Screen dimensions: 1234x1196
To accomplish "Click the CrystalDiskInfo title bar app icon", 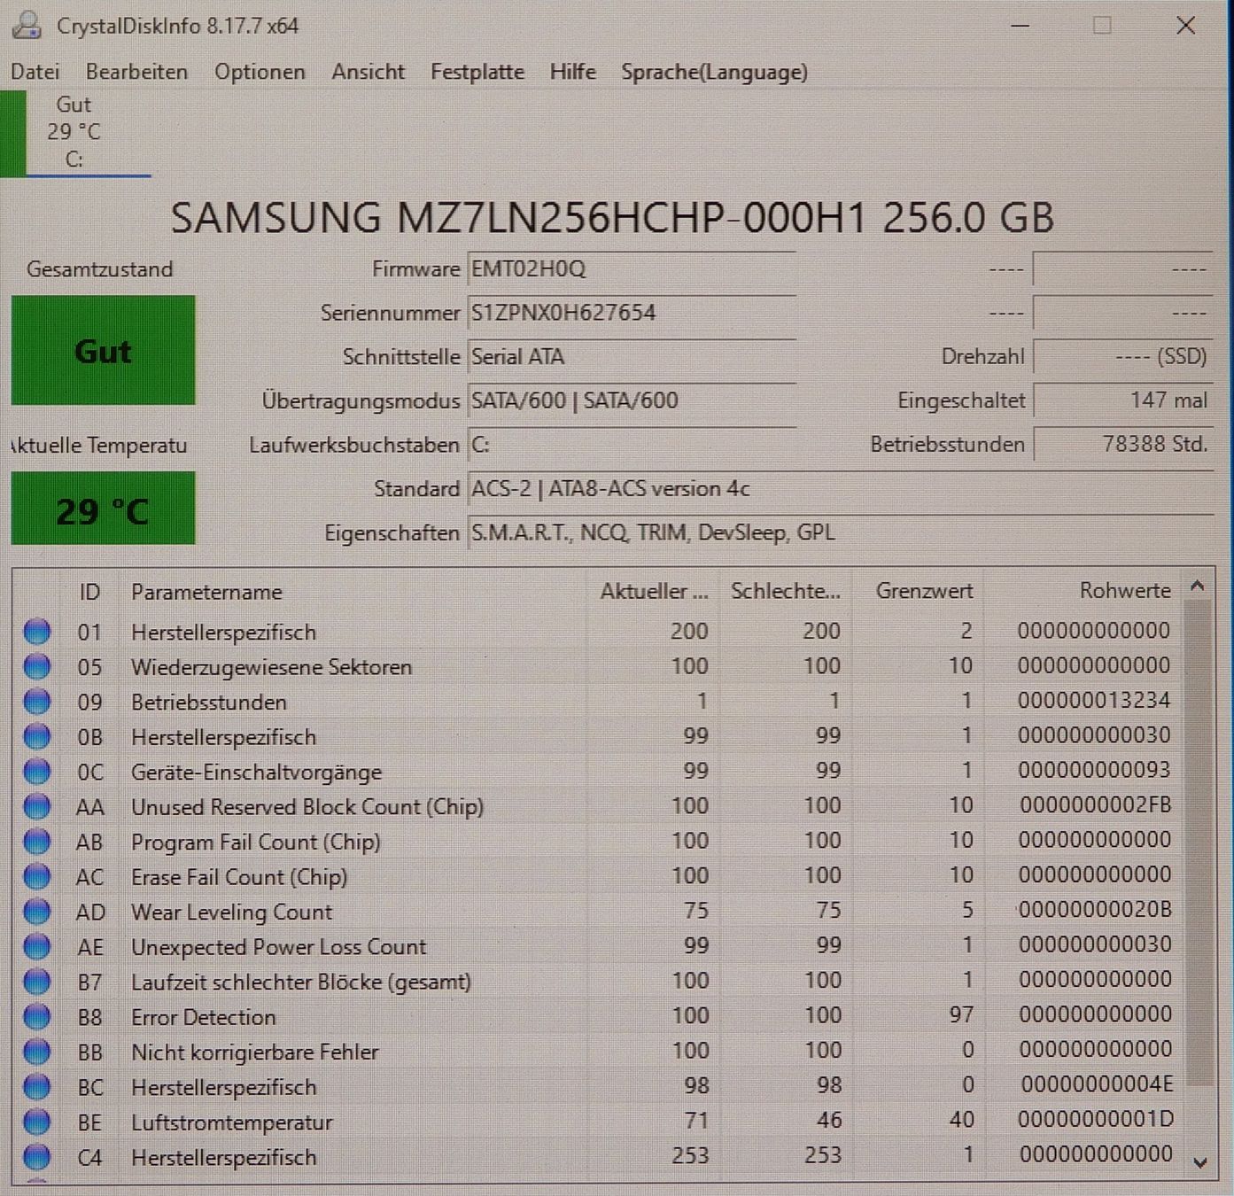I will (27, 25).
